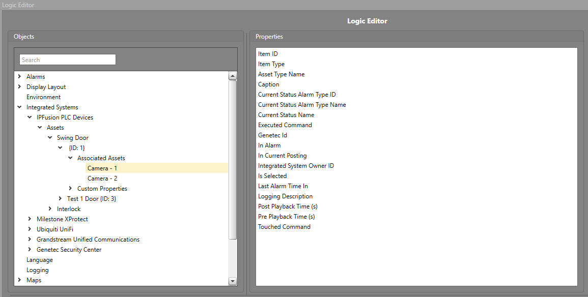588x297 pixels.
Task: Select the Current Status Name property
Action: (286, 115)
